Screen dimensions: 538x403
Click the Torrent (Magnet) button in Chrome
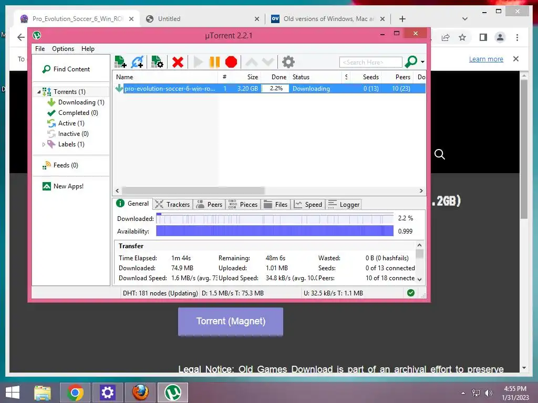pyautogui.click(x=231, y=322)
